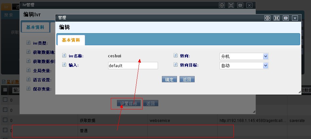This screenshot has width=311, height=139.
Task: Tick the checkbox in the webservice row
Action: click(x=5, y=120)
